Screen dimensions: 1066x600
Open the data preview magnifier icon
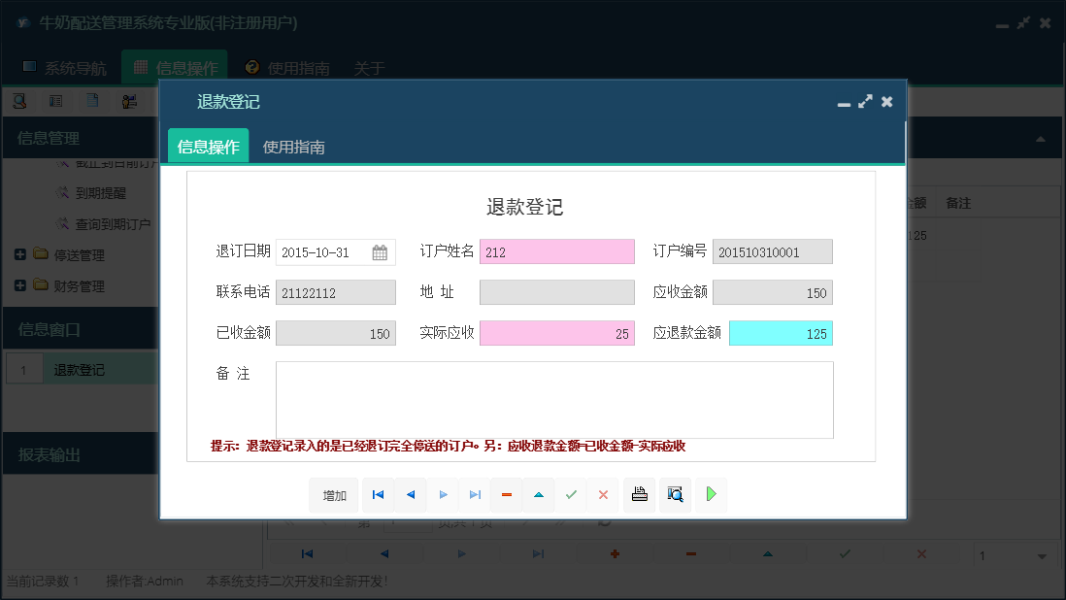click(675, 495)
